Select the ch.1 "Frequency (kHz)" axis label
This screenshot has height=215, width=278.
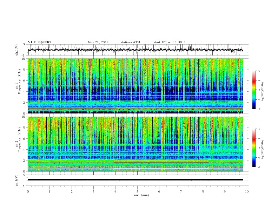click(20, 82)
